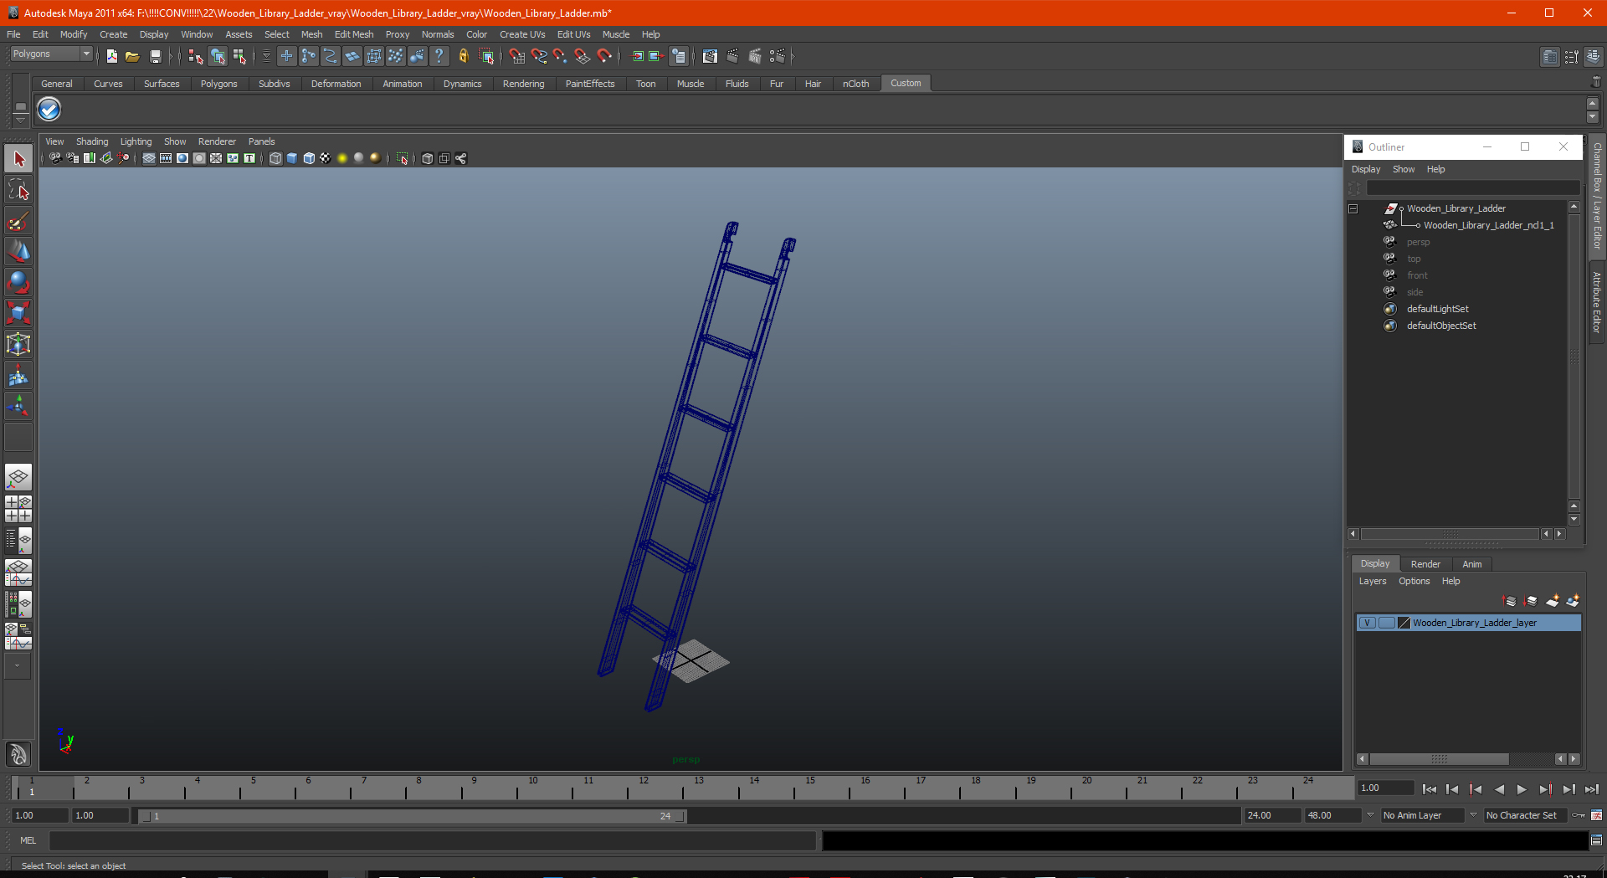This screenshot has height=878, width=1607.
Task: Open the Edit Mesh menu
Action: click(x=354, y=34)
